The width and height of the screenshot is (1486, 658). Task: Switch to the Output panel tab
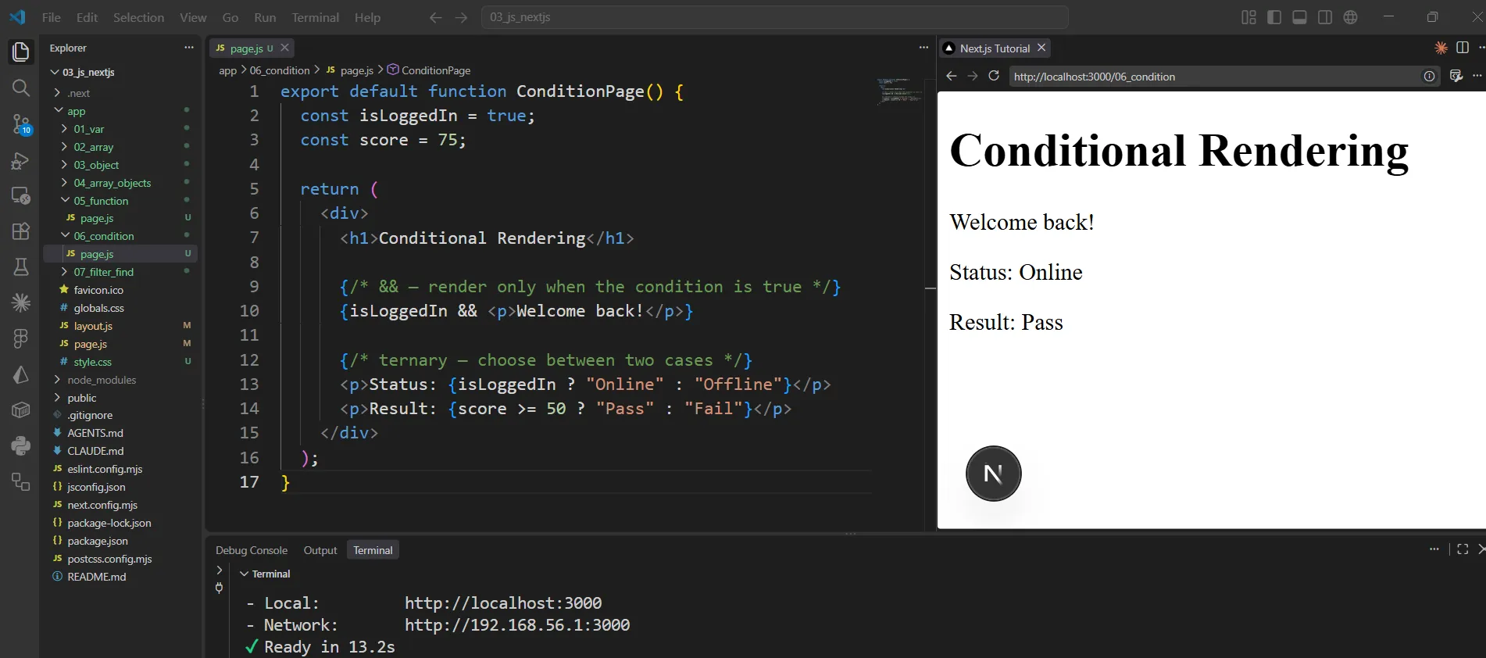coord(320,550)
